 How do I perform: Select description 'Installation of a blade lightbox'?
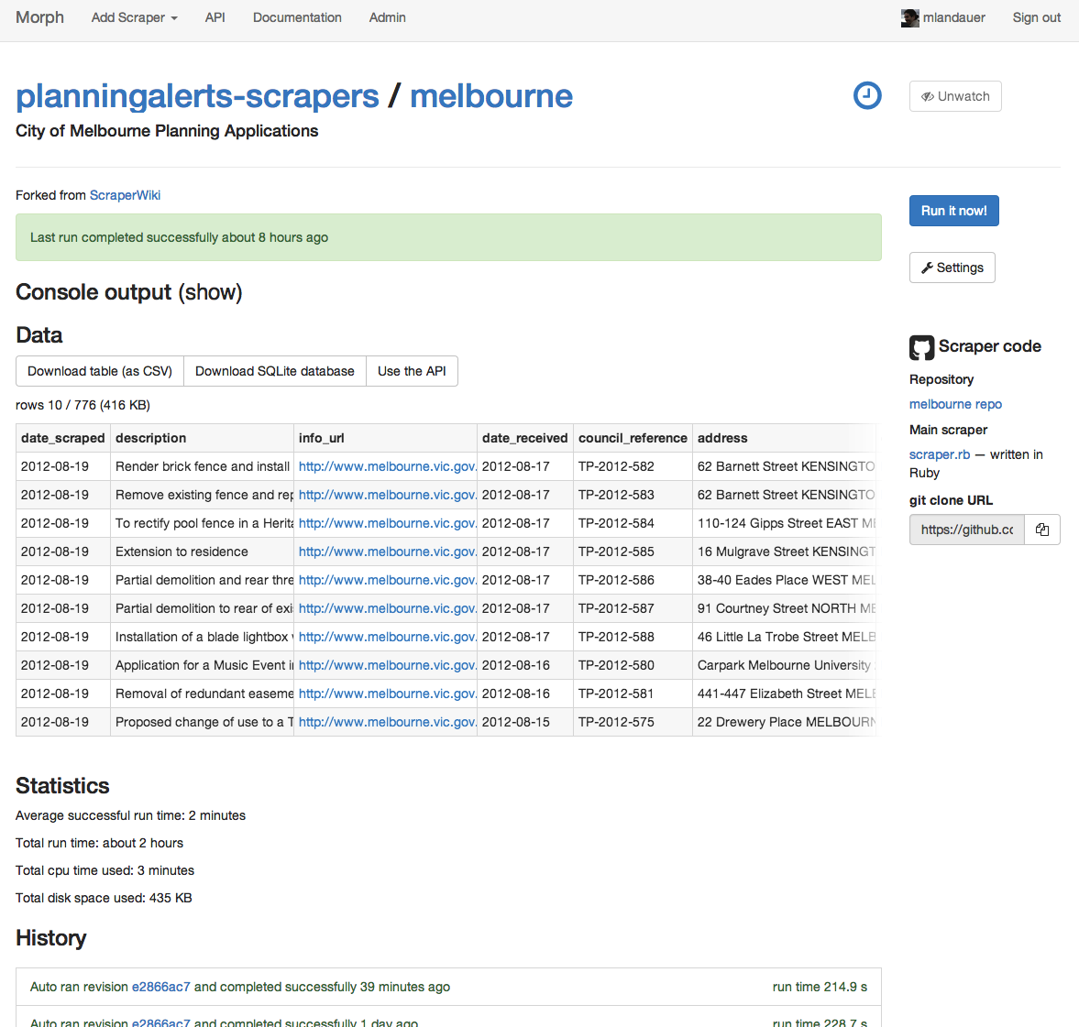[x=204, y=637]
